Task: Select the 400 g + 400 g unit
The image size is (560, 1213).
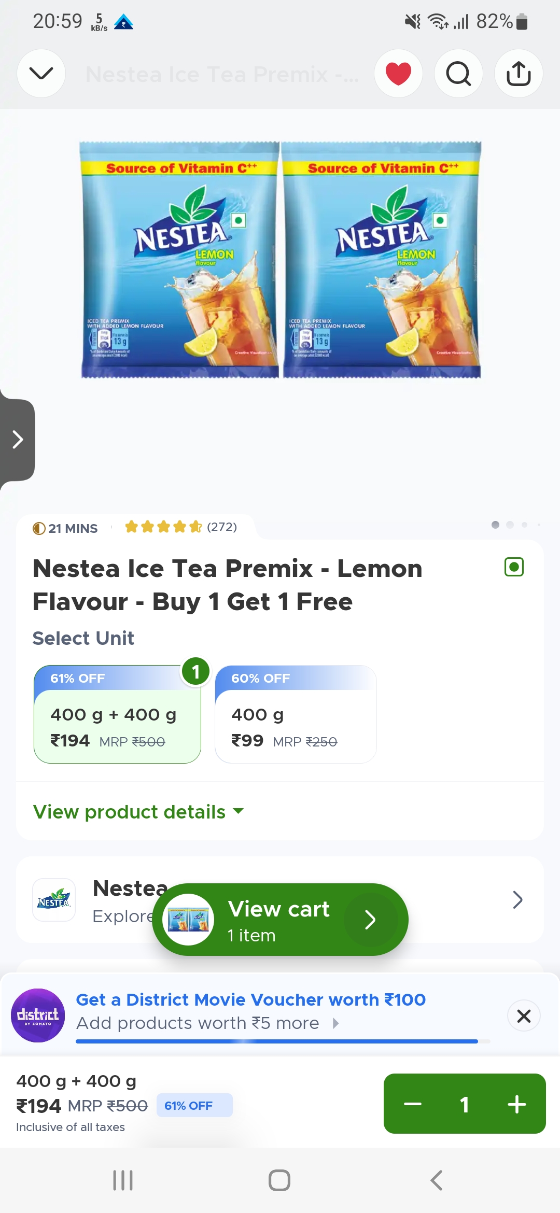Action: [x=117, y=714]
